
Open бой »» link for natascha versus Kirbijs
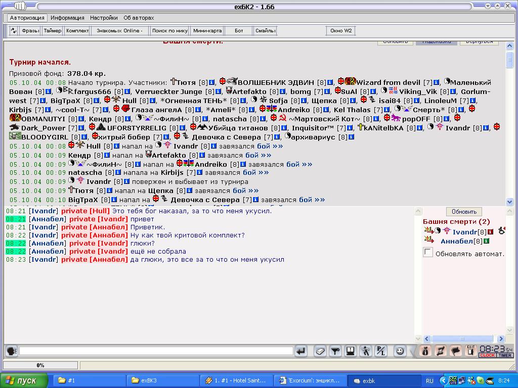(x=255, y=173)
